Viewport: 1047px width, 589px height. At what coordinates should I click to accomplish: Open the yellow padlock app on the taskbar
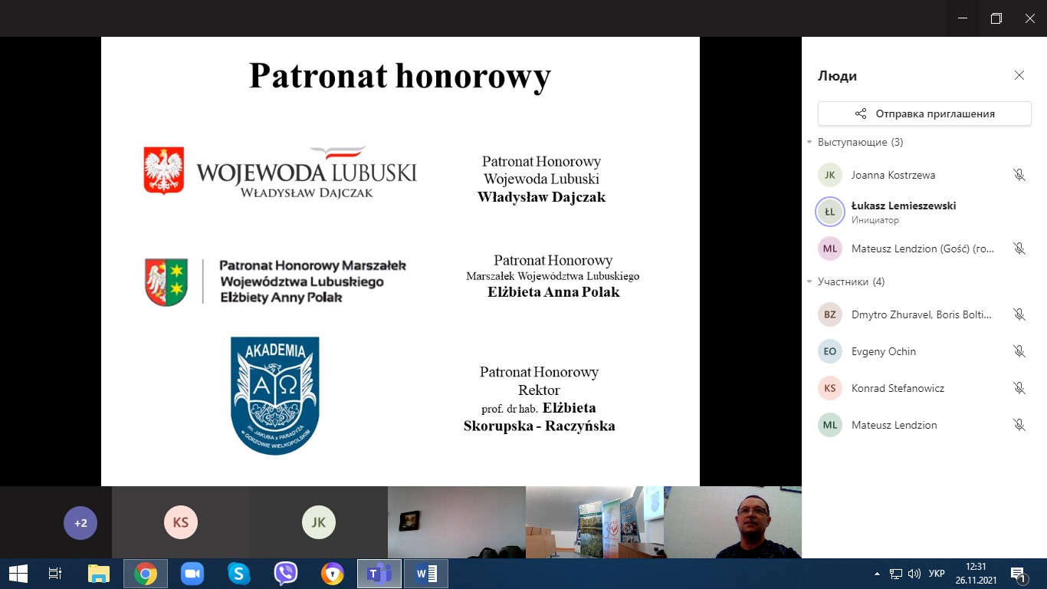click(333, 574)
